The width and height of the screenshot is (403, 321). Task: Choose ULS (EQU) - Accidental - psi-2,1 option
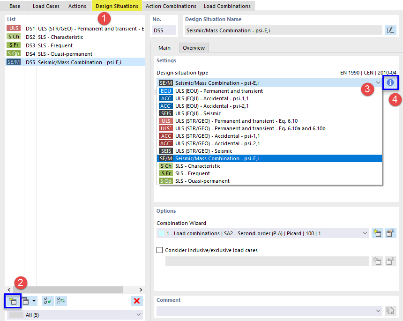click(x=269, y=106)
